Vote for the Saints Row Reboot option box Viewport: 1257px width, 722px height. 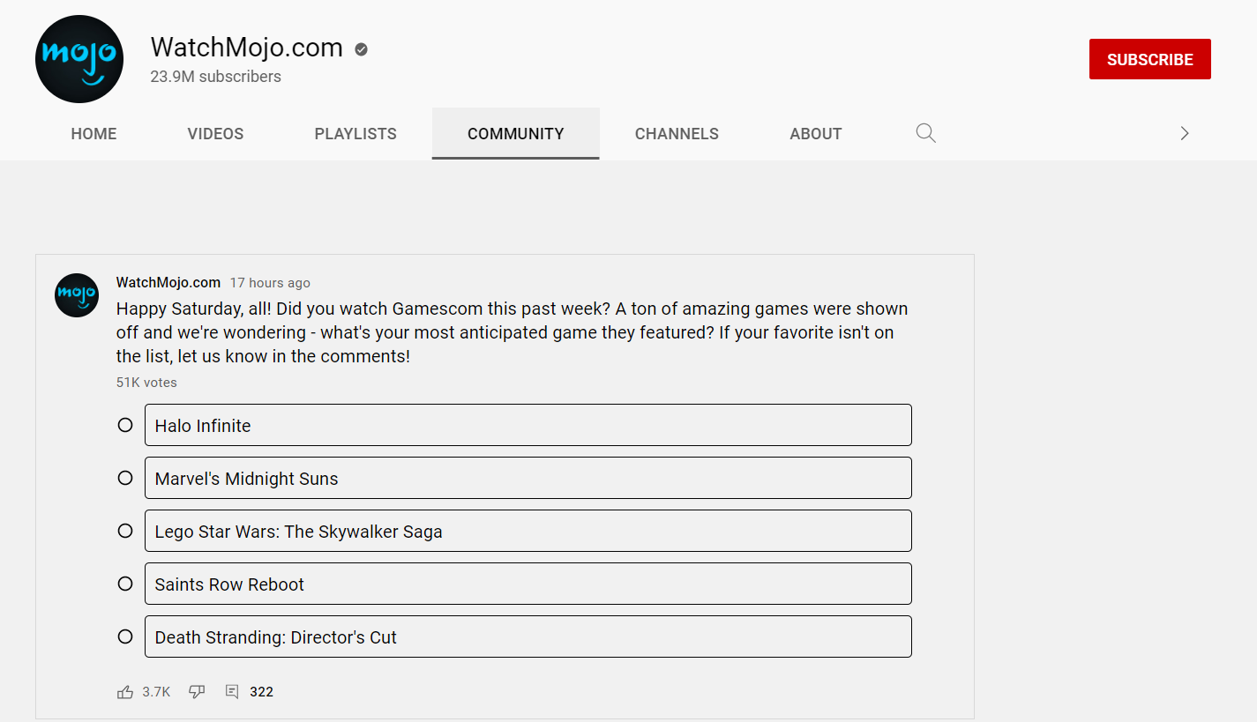tap(528, 584)
